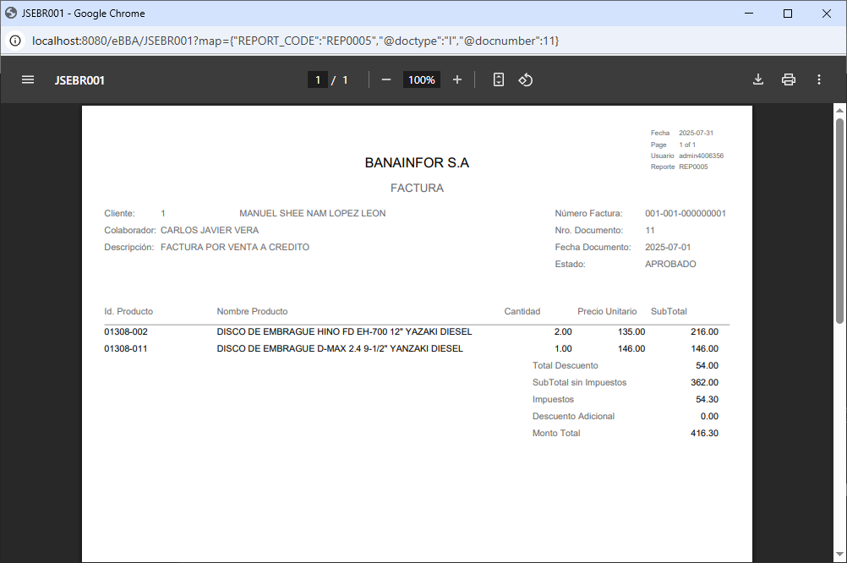
Task: Select the localhost URL in address bar
Action: coord(296,41)
